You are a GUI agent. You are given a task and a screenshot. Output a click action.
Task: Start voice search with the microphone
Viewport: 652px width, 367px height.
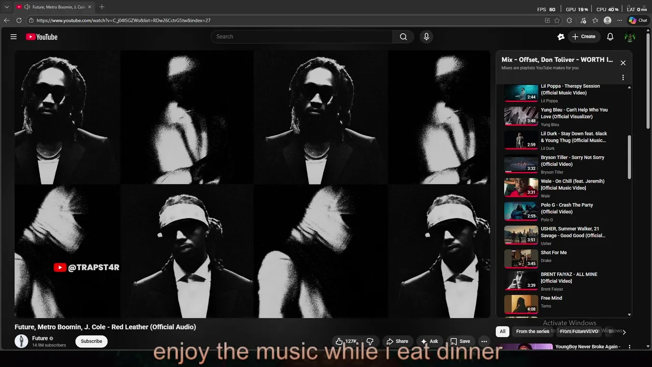(x=426, y=37)
